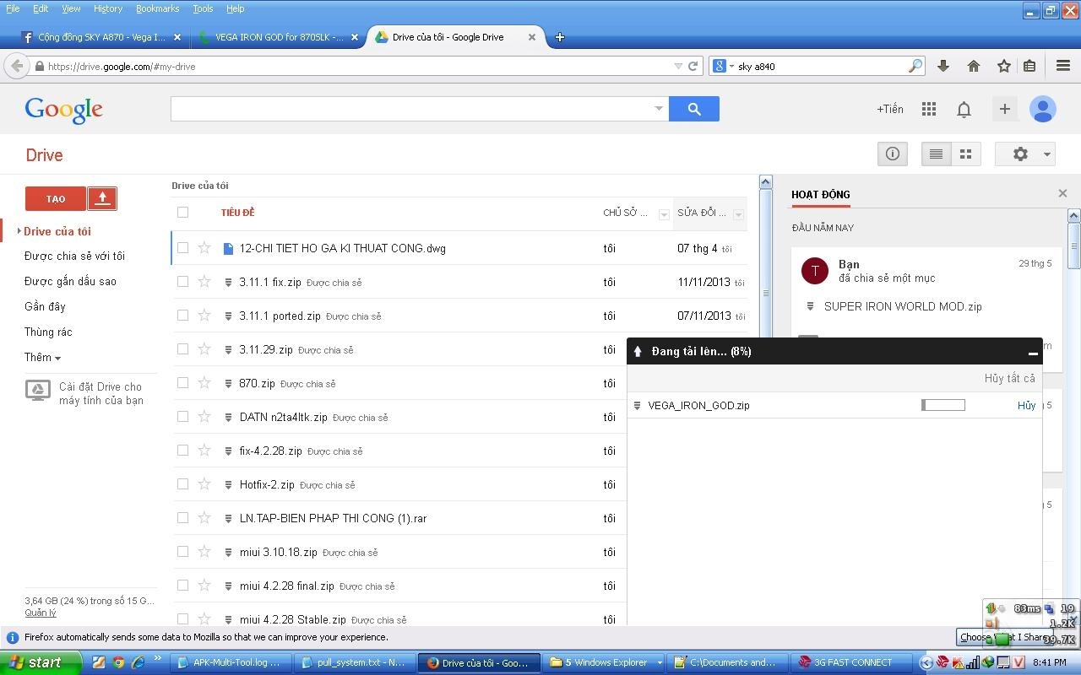The image size is (1081, 675).
Task: Toggle the details info panel button
Action: 892,154
